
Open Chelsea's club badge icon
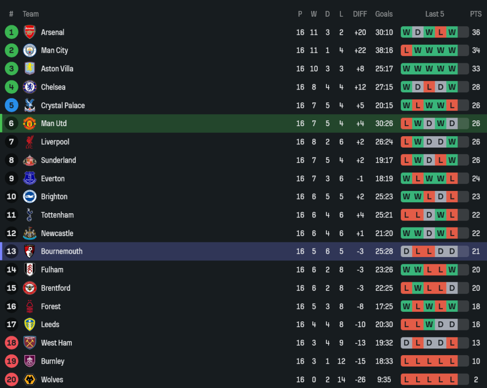pyautogui.click(x=29, y=87)
